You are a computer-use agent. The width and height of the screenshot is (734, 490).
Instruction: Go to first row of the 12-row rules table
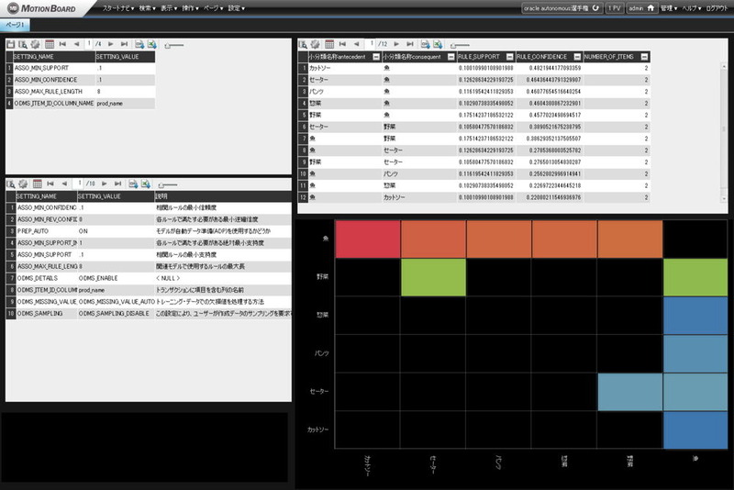[x=342, y=44]
